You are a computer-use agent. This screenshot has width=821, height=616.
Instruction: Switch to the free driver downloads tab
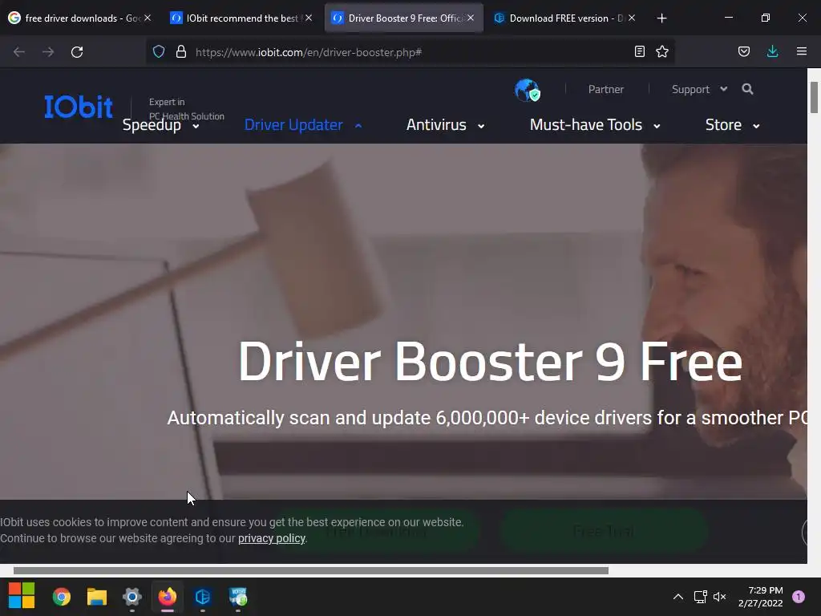(x=79, y=18)
